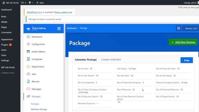The height and width of the screenshot is (112, 199).
Task: Open Settings in the WordPress menu
Action: 5,61
